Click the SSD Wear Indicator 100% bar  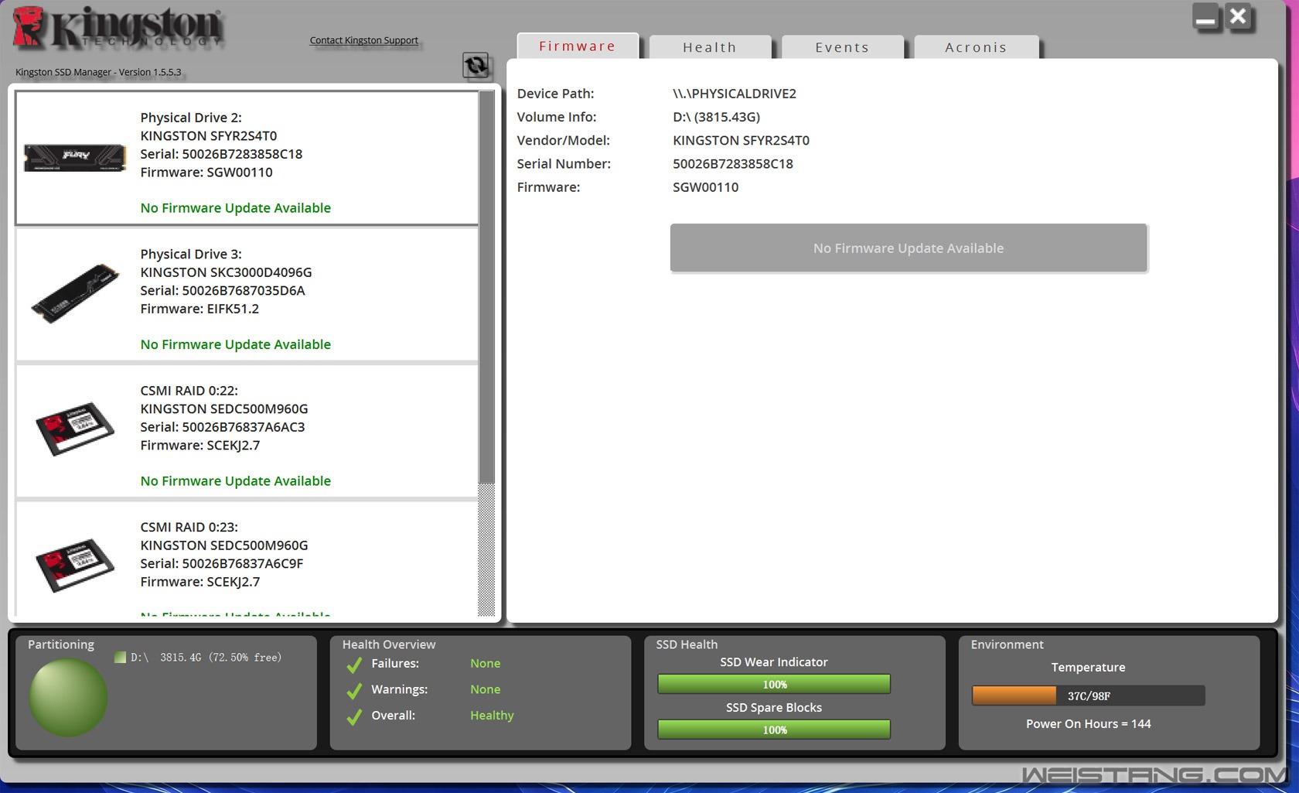pos(774,684)
